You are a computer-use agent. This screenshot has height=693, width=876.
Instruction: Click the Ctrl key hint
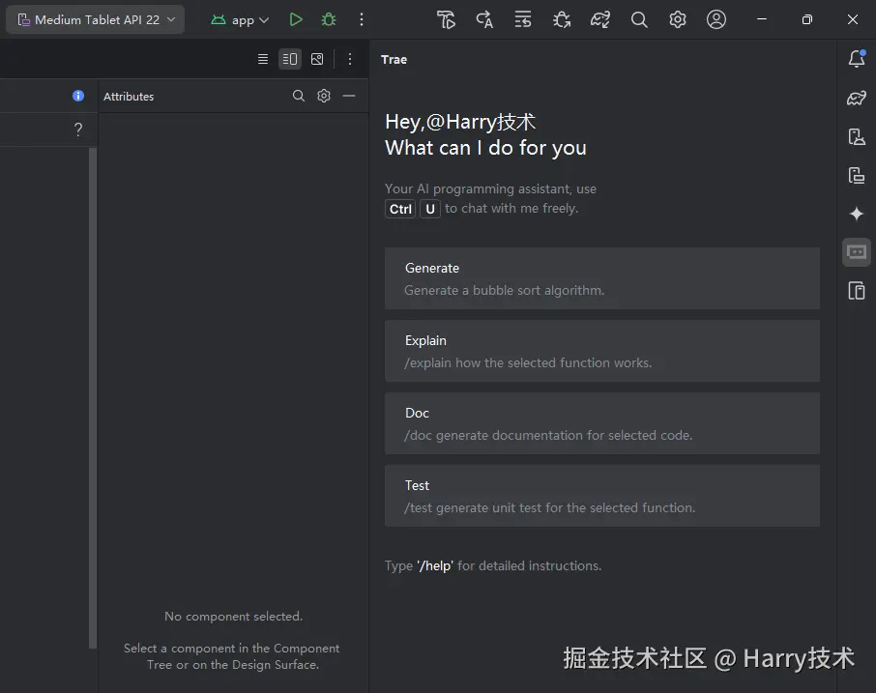click(x=400, y=209)
